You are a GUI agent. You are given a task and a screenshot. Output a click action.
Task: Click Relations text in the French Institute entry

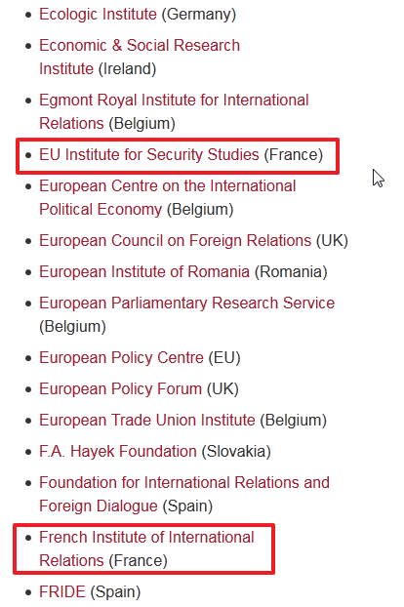(71, 560)
